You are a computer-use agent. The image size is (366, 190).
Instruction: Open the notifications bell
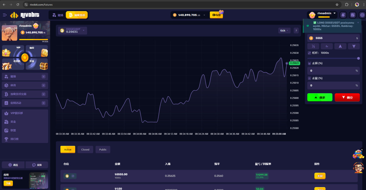point(343,15)
